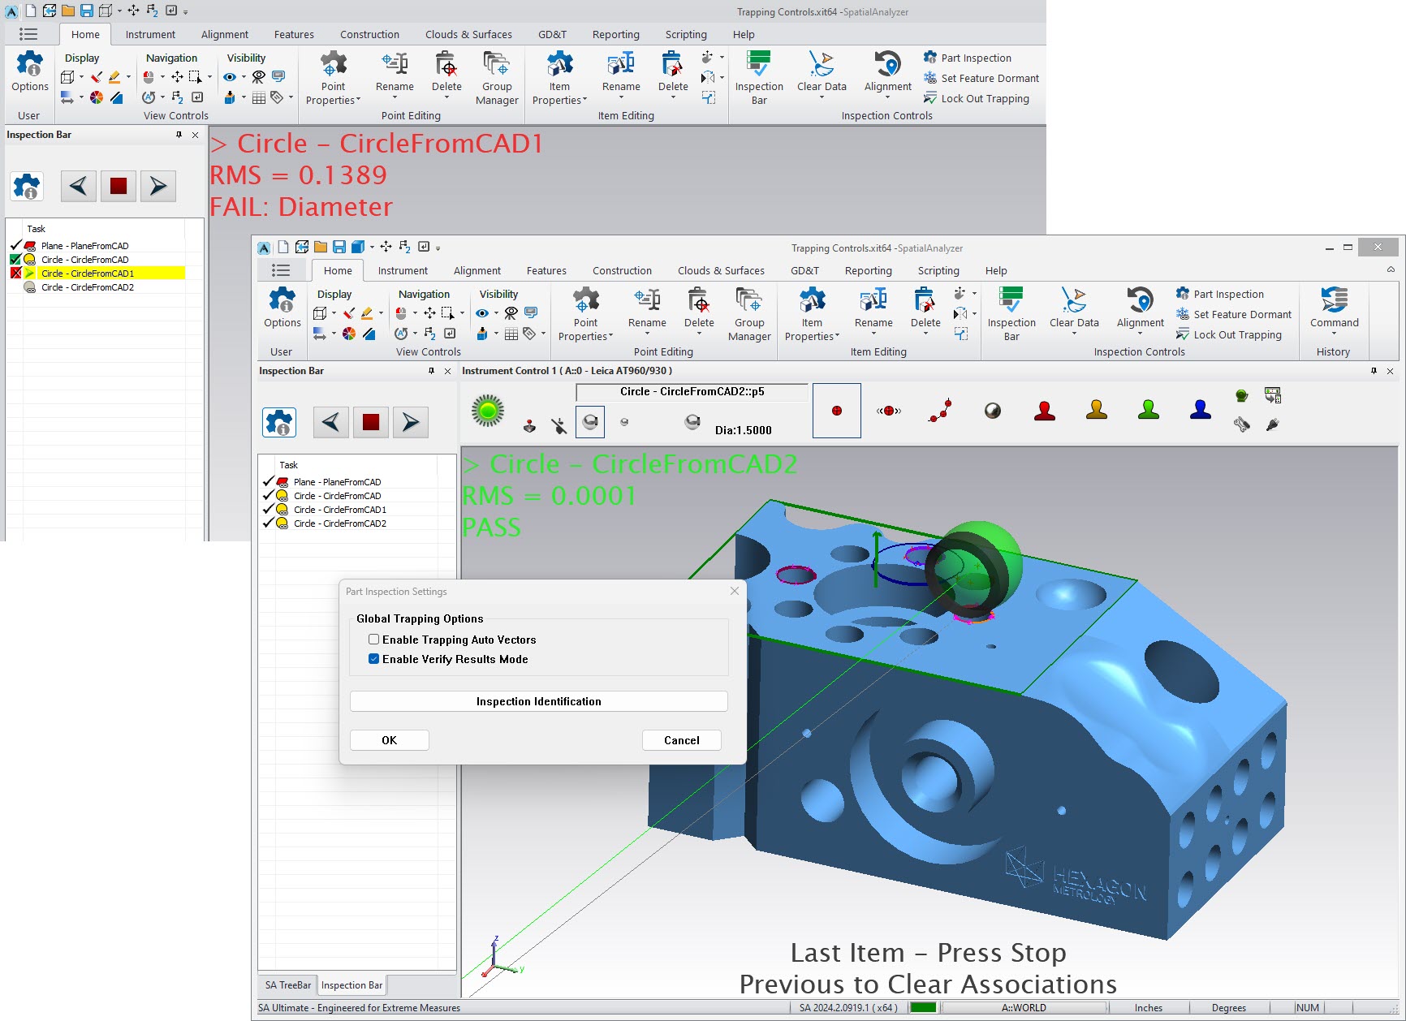The width and height of the screenshot is (1406, 1021).
Task: Click Inspection Identification button
Action: pos(539,701)
